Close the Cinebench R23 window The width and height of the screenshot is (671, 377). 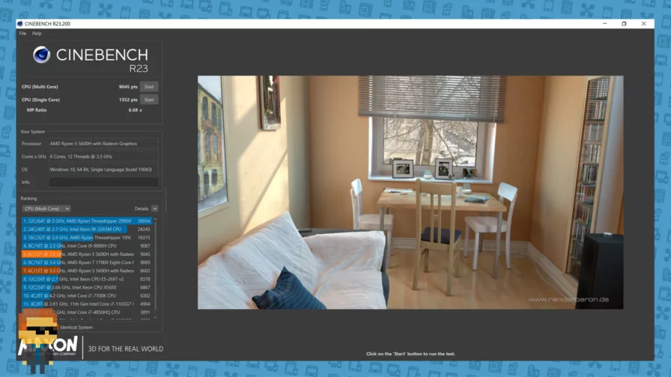tap(643, 24)
